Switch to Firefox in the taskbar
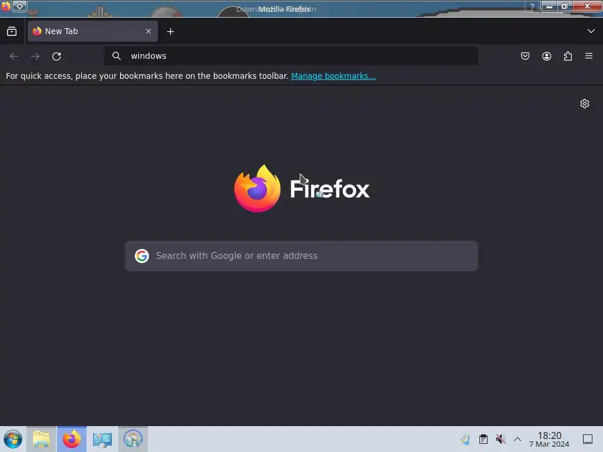The image size is (603, 452). tap(71, 439)
